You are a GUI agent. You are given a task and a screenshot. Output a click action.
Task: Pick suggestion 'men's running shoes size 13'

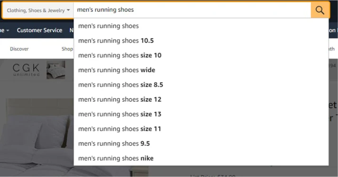pos(201,114)
